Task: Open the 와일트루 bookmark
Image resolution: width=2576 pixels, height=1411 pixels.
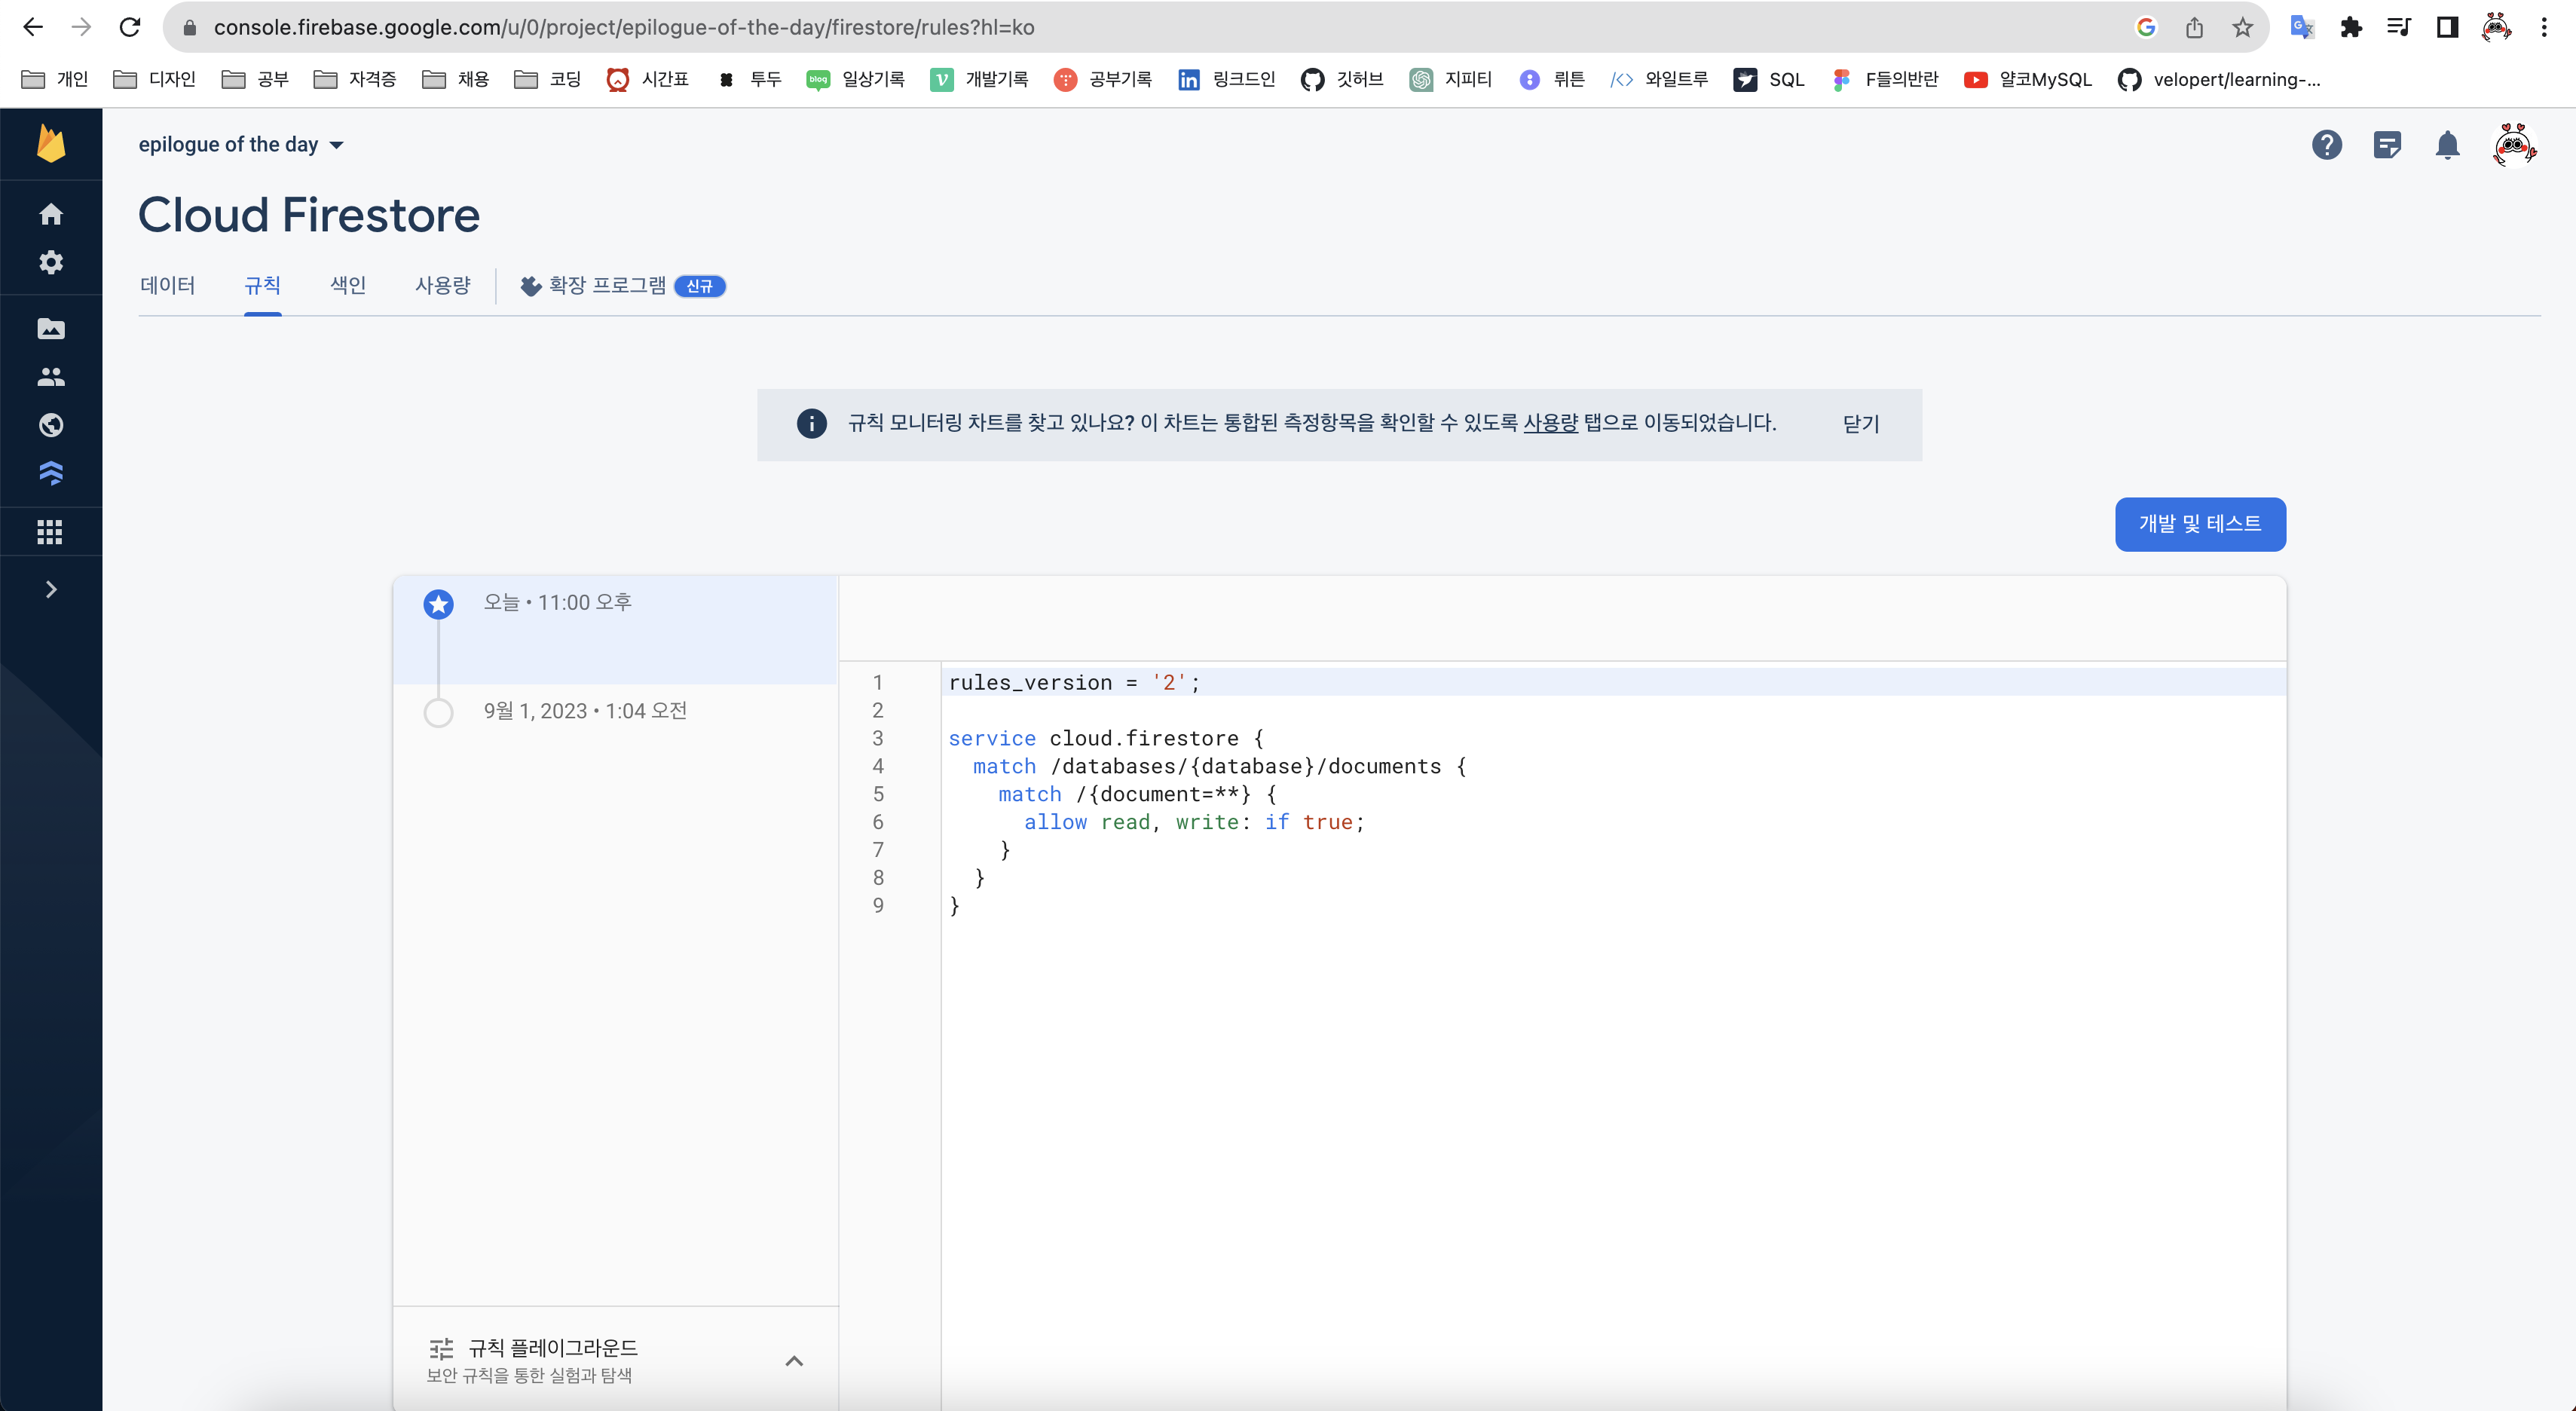Action: (1660, 80)
